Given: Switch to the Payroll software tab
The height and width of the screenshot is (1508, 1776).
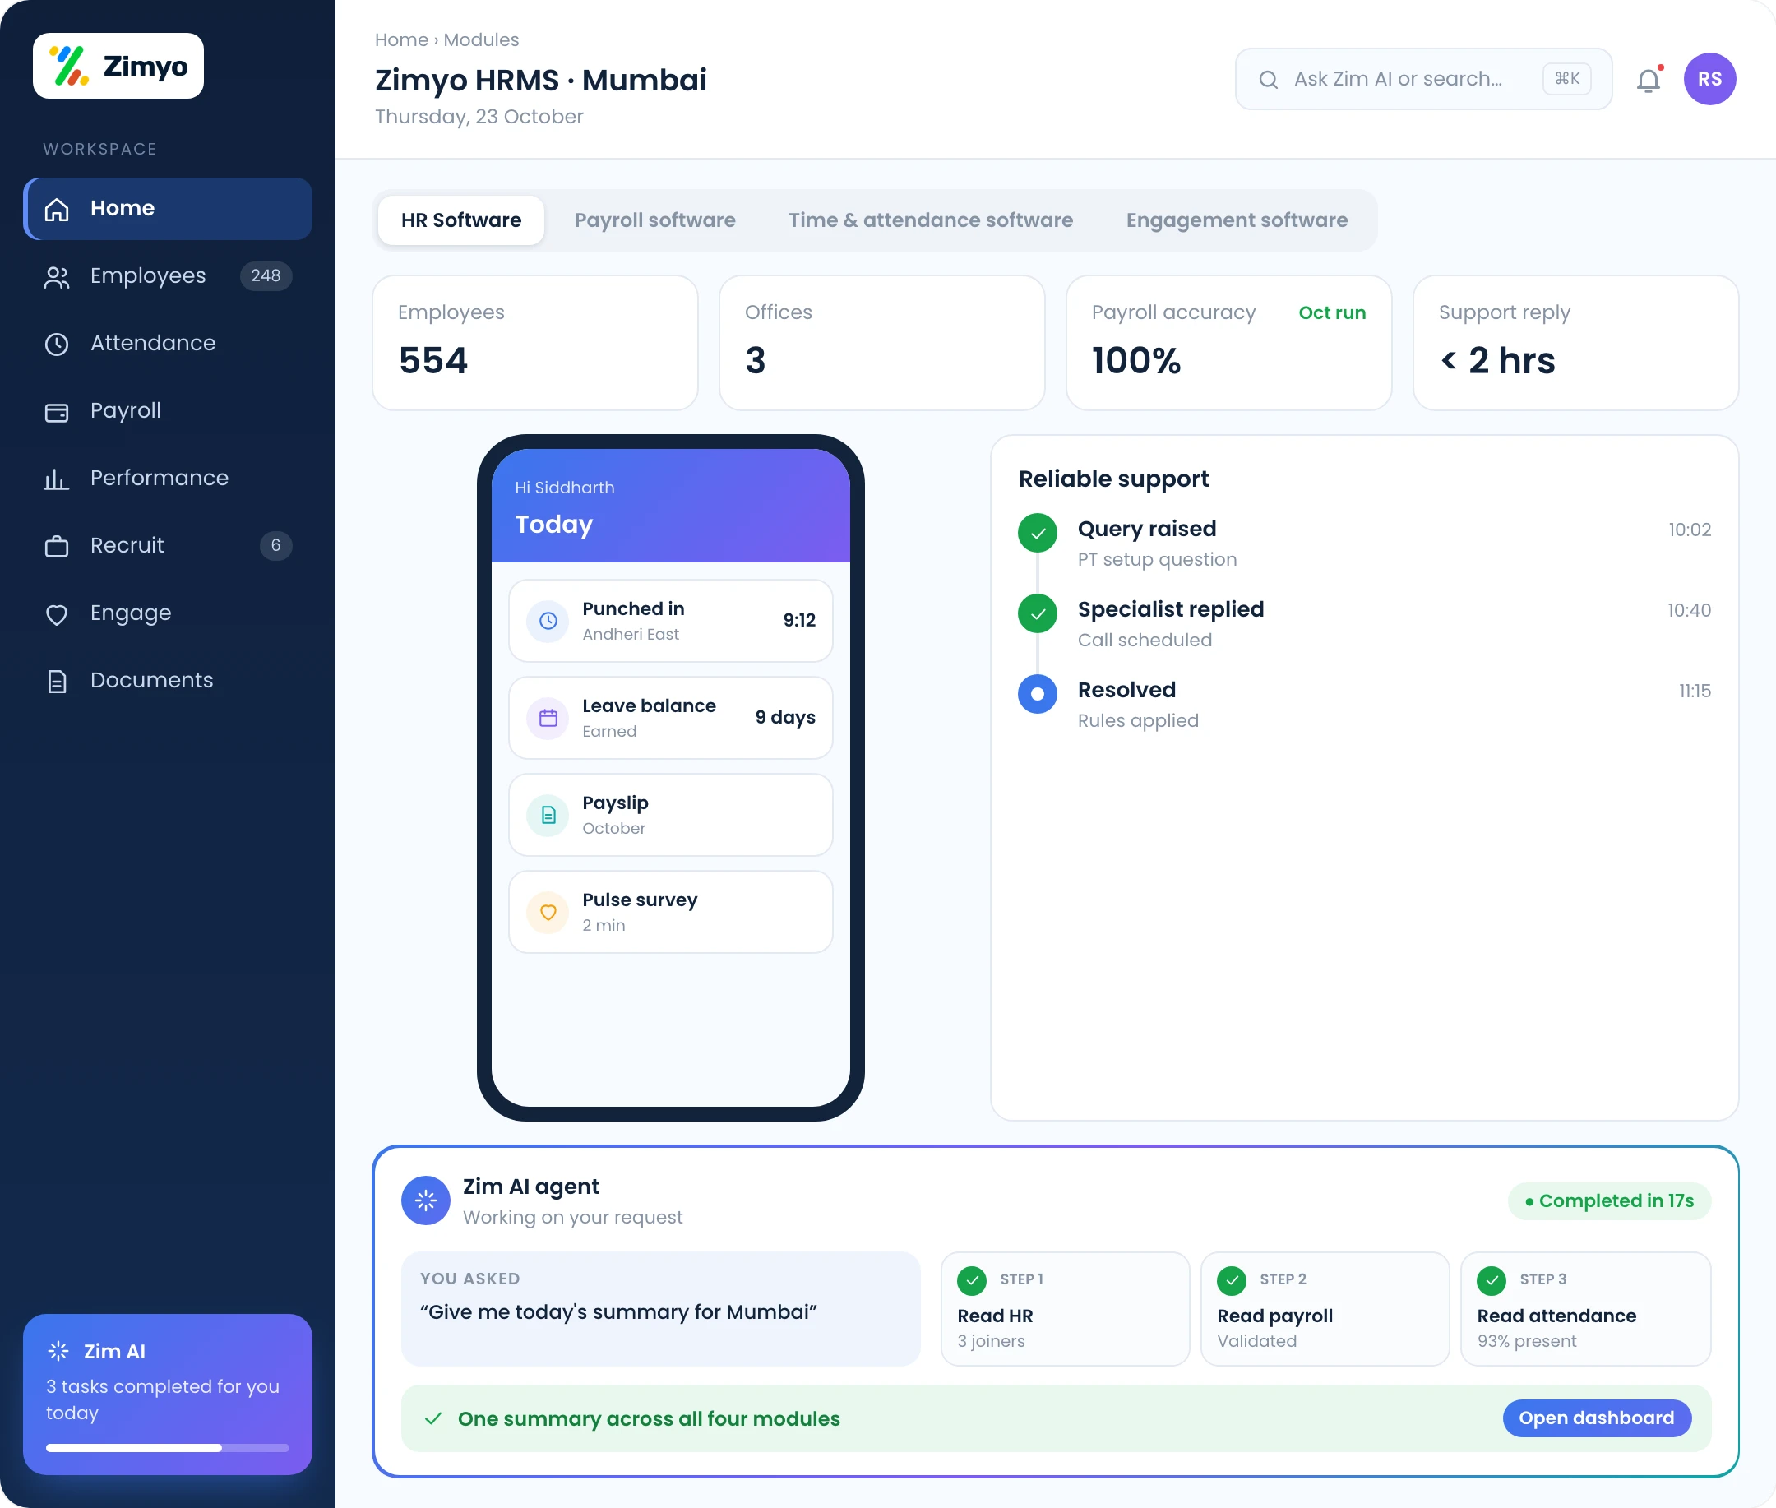Looking at the screenshot, I should click(x=654, y=220).
